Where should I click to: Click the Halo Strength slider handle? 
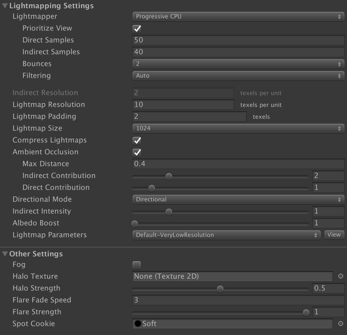[220, 289]
